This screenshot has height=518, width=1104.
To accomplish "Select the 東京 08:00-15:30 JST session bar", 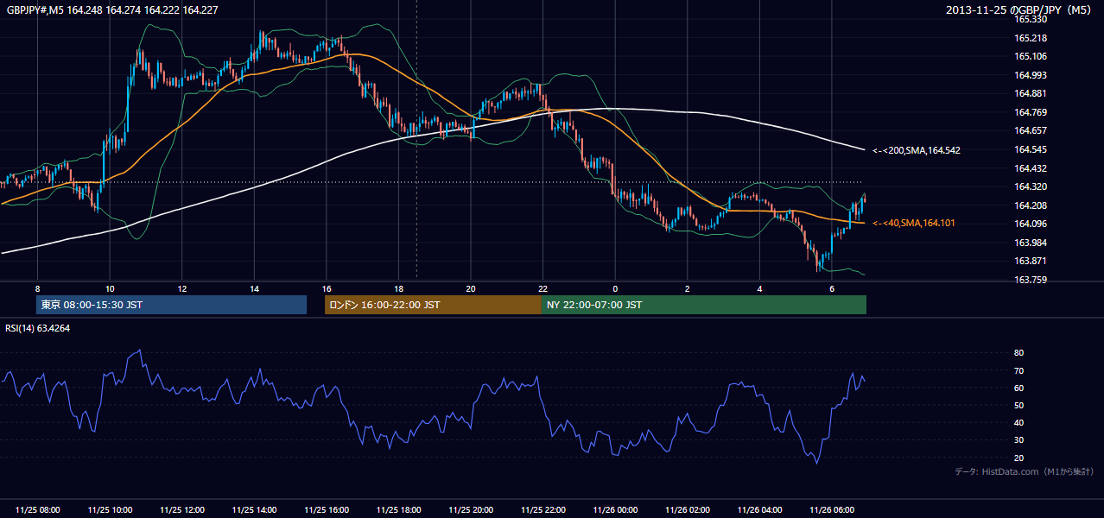I will tap(171, 305).
